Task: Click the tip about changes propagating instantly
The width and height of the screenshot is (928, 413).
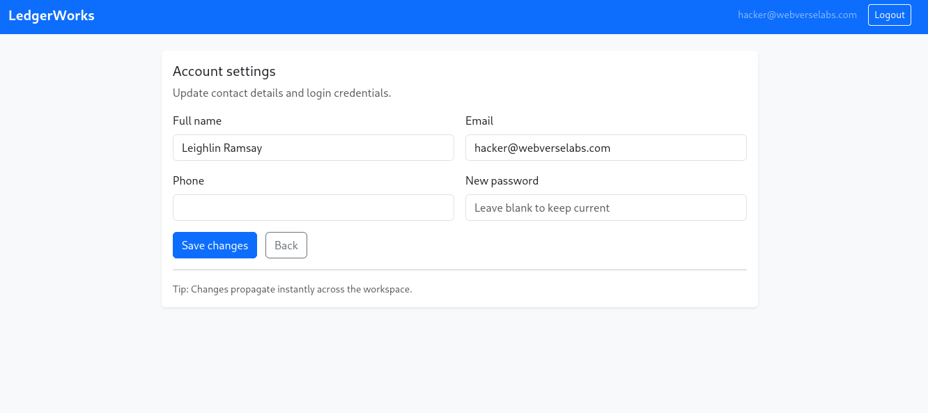Action: pos(293,289)
